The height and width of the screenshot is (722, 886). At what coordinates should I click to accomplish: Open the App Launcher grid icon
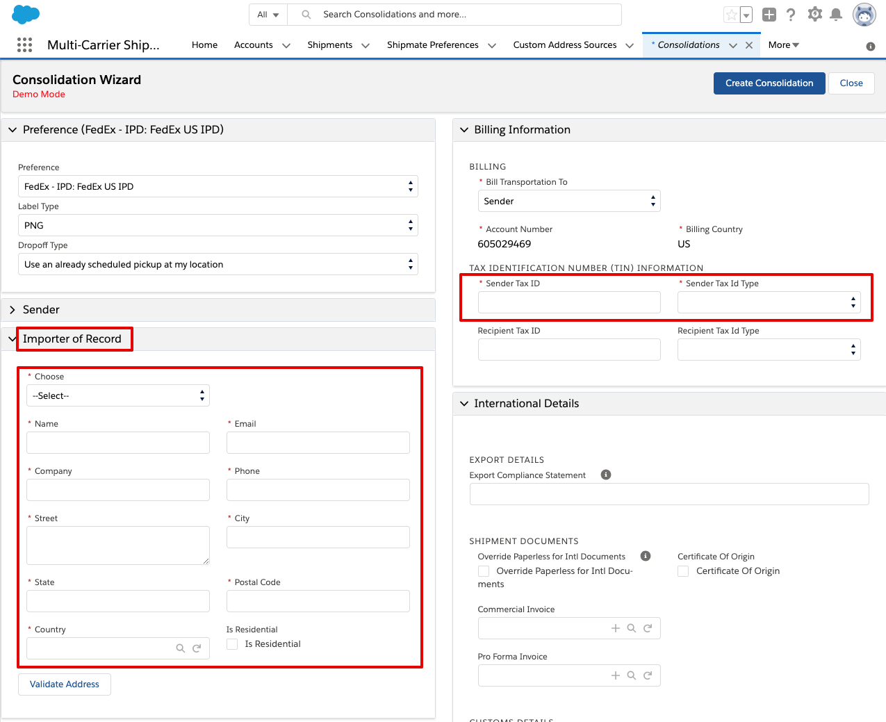coord(24,45)
